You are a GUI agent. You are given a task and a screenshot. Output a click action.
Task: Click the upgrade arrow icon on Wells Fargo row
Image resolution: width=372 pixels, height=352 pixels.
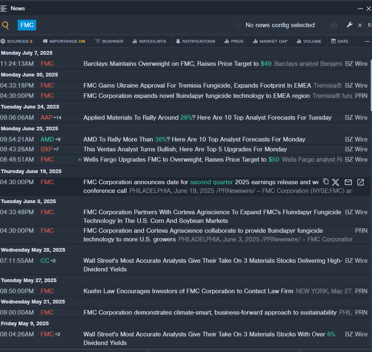pos(80,160)
